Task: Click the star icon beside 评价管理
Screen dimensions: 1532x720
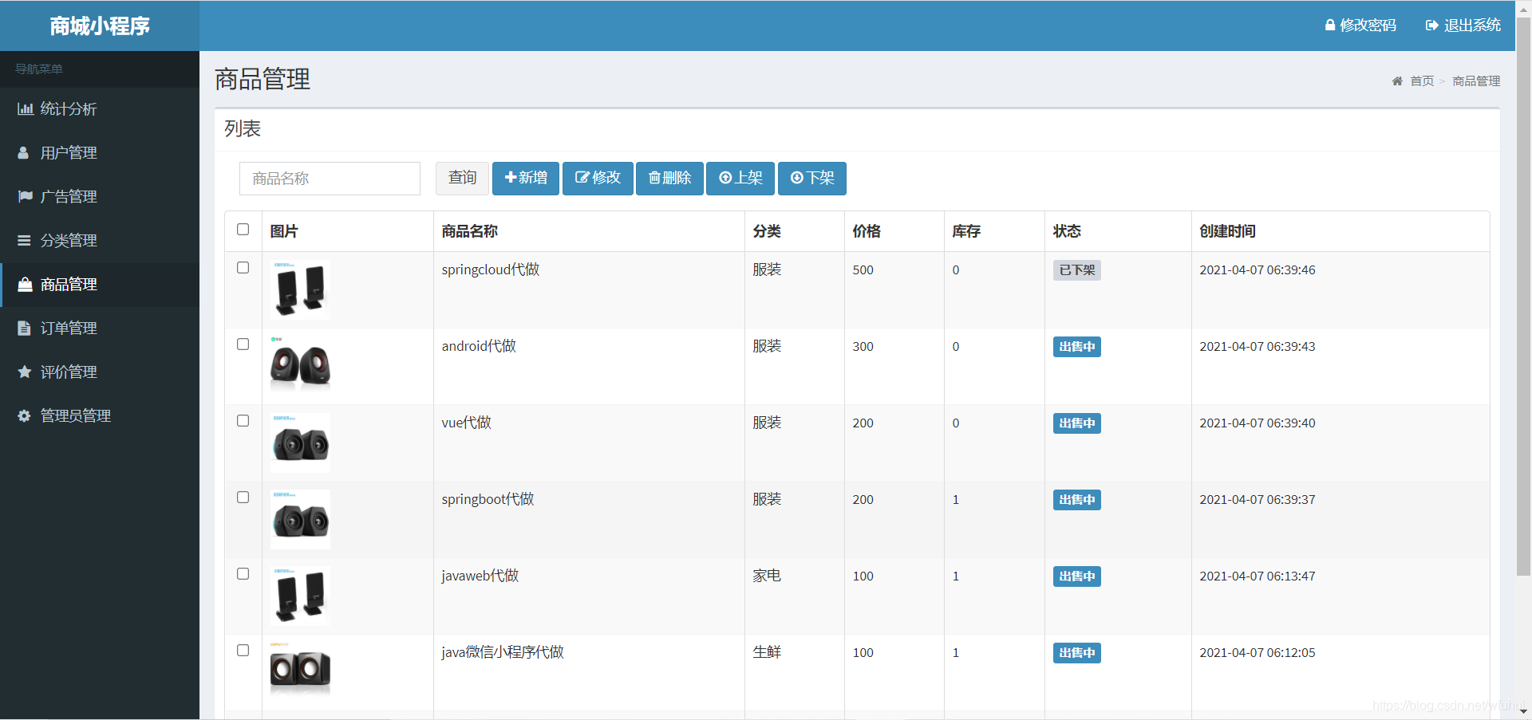Action: pyautogui.click(x=25, y=372)
